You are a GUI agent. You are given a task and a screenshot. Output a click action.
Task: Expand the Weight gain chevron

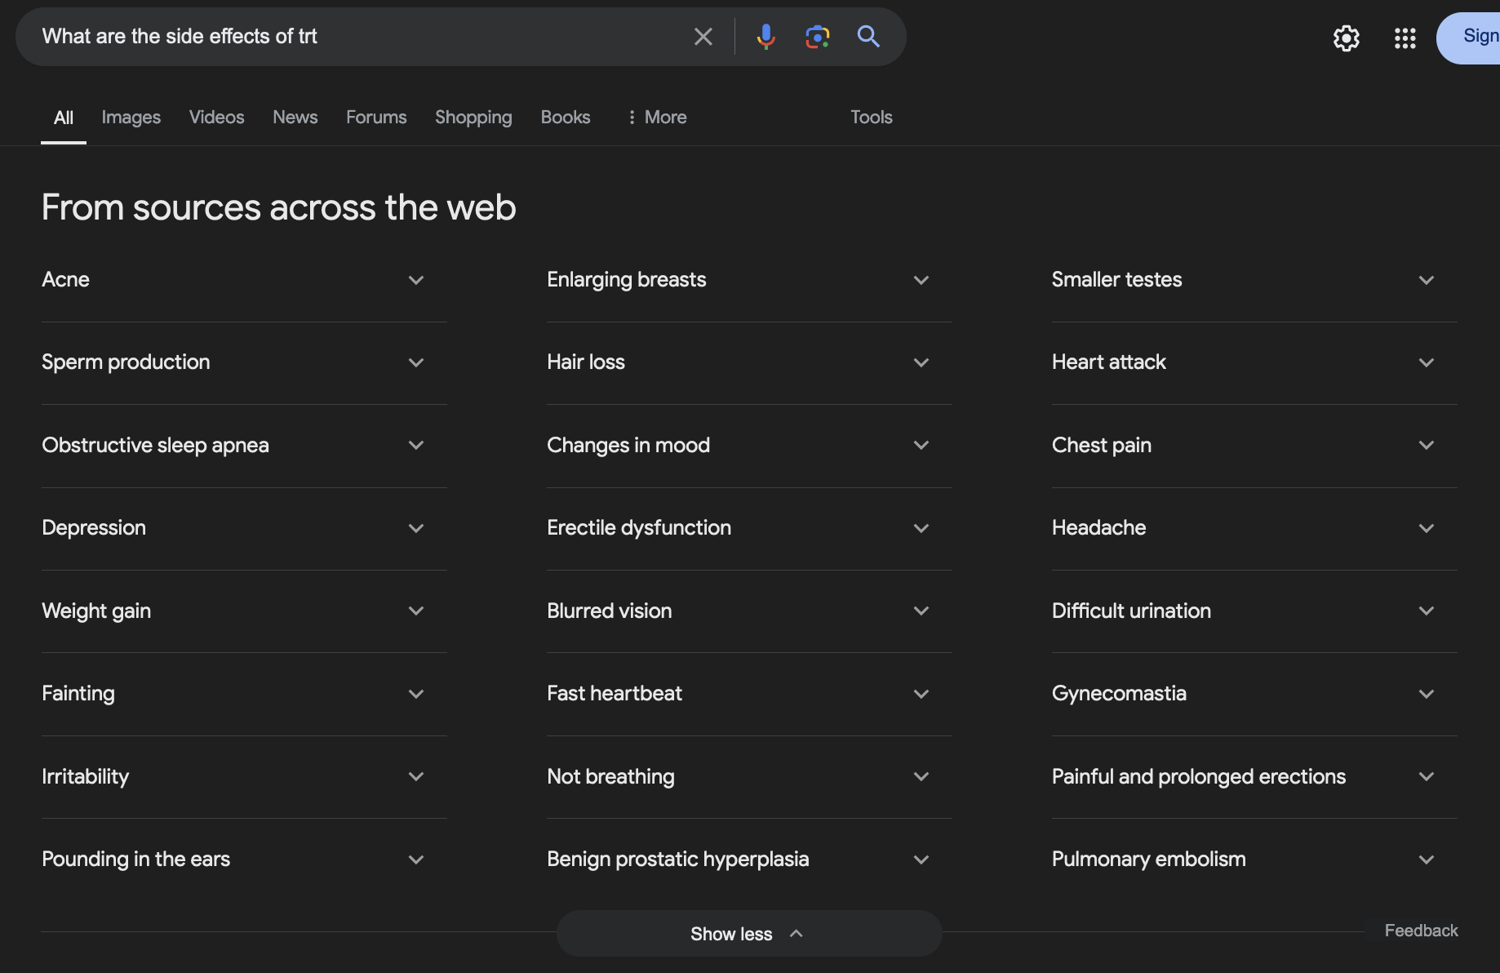pyautogui.click(x=416, y=611)
